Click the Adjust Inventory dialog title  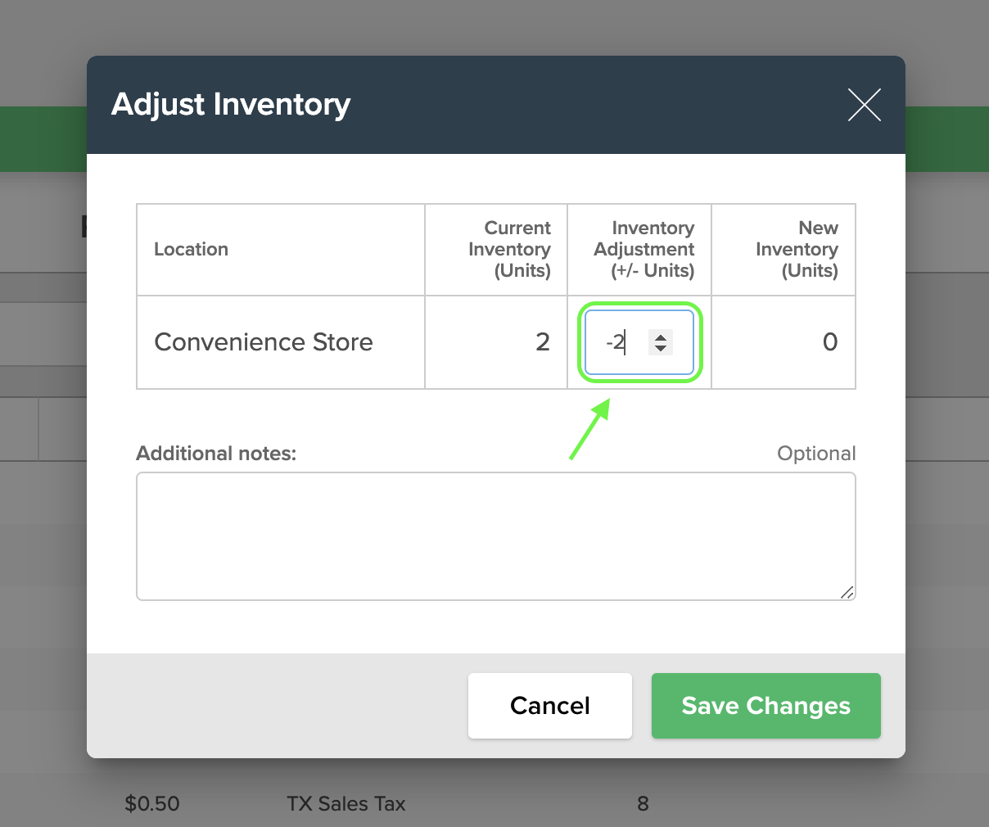coord(232,105)
